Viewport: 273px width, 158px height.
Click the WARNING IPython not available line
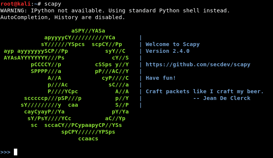click(x=115, y=10)
